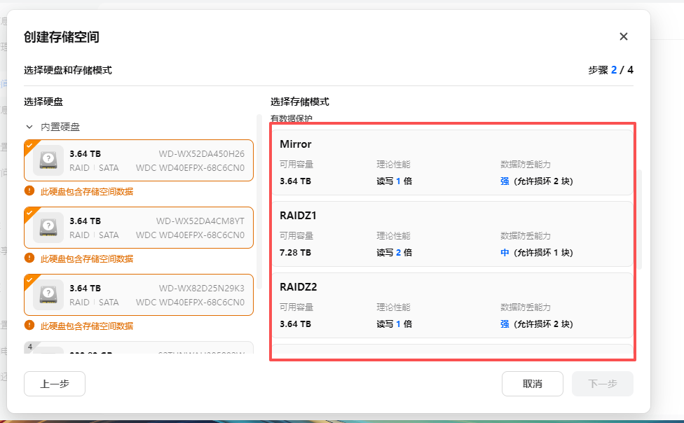
Task: Deselect disk WD-WX52DA450H26 checkmark
Action: tap(29, 146)
